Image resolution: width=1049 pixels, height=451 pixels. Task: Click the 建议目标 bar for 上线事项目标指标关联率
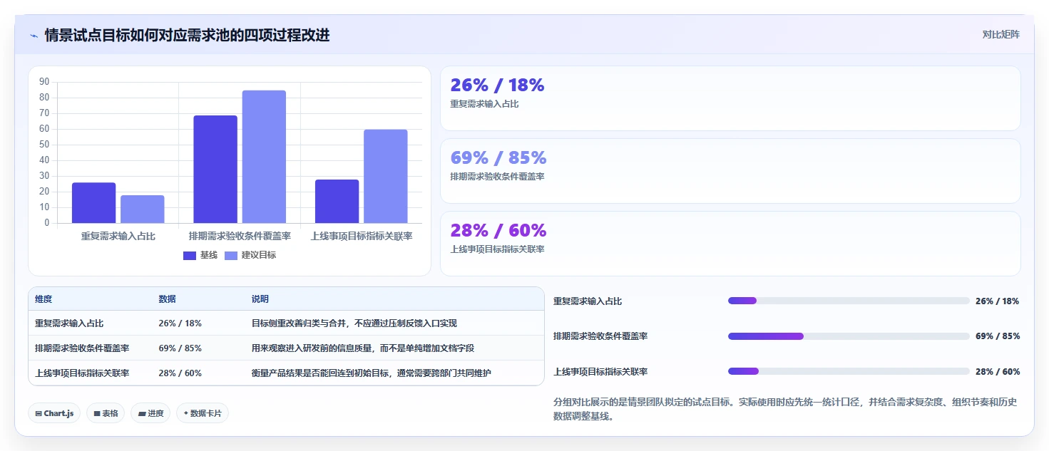(x=385, y=177)
